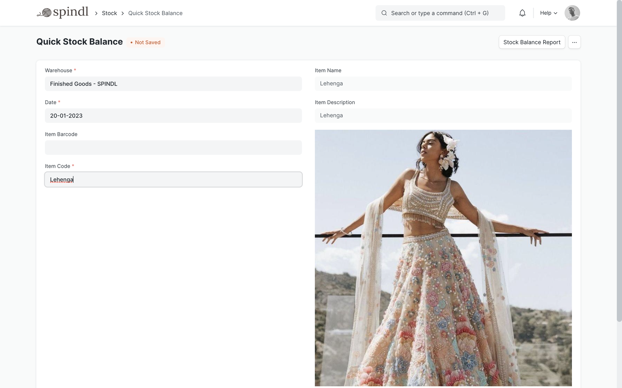Open the notifications bell

[x=522, y=13]
